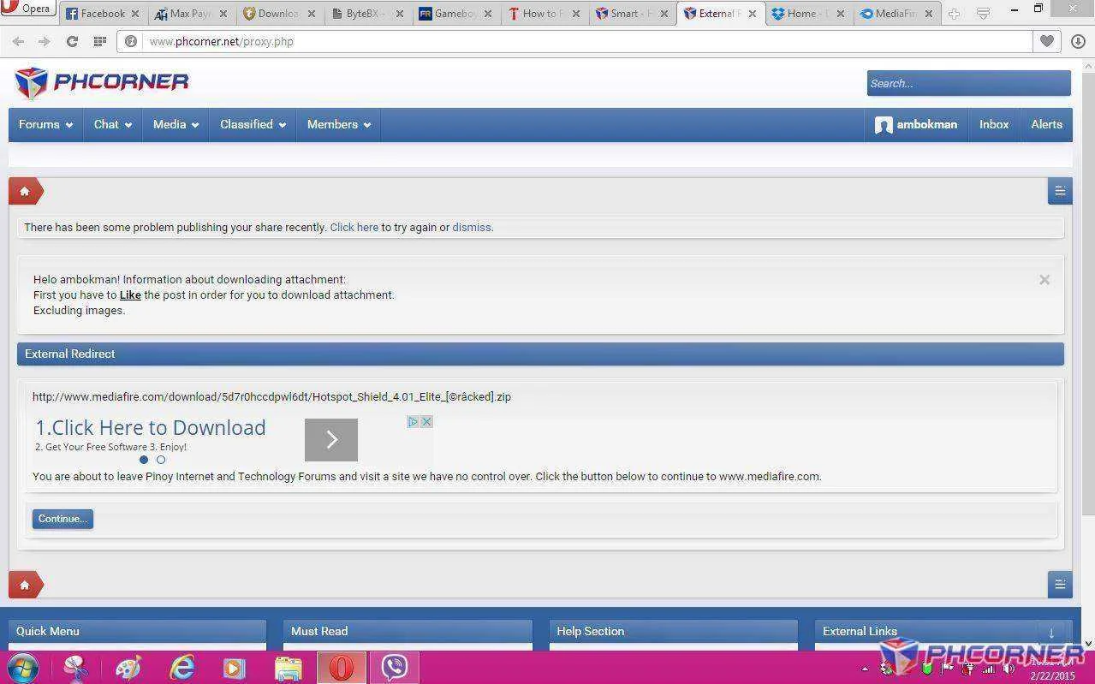Reload the page with the refresh icon

tap(72, 41)
